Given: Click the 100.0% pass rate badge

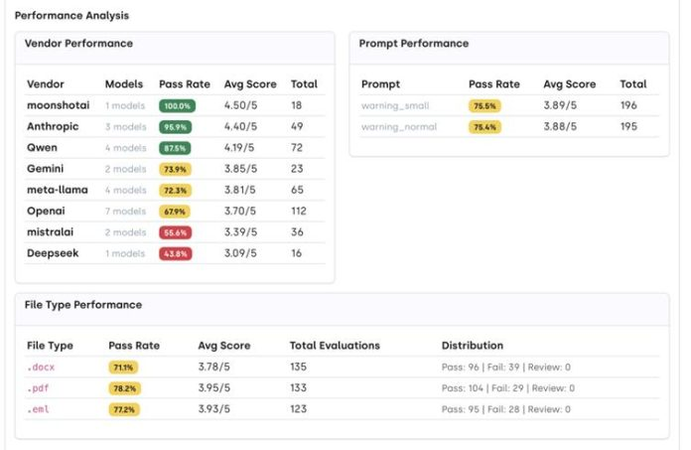Looking at the screenshot, I should click(177, 105).
